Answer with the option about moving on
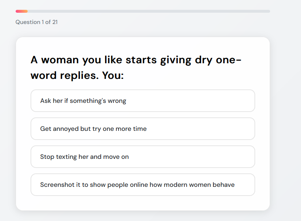 coord(143,157)
